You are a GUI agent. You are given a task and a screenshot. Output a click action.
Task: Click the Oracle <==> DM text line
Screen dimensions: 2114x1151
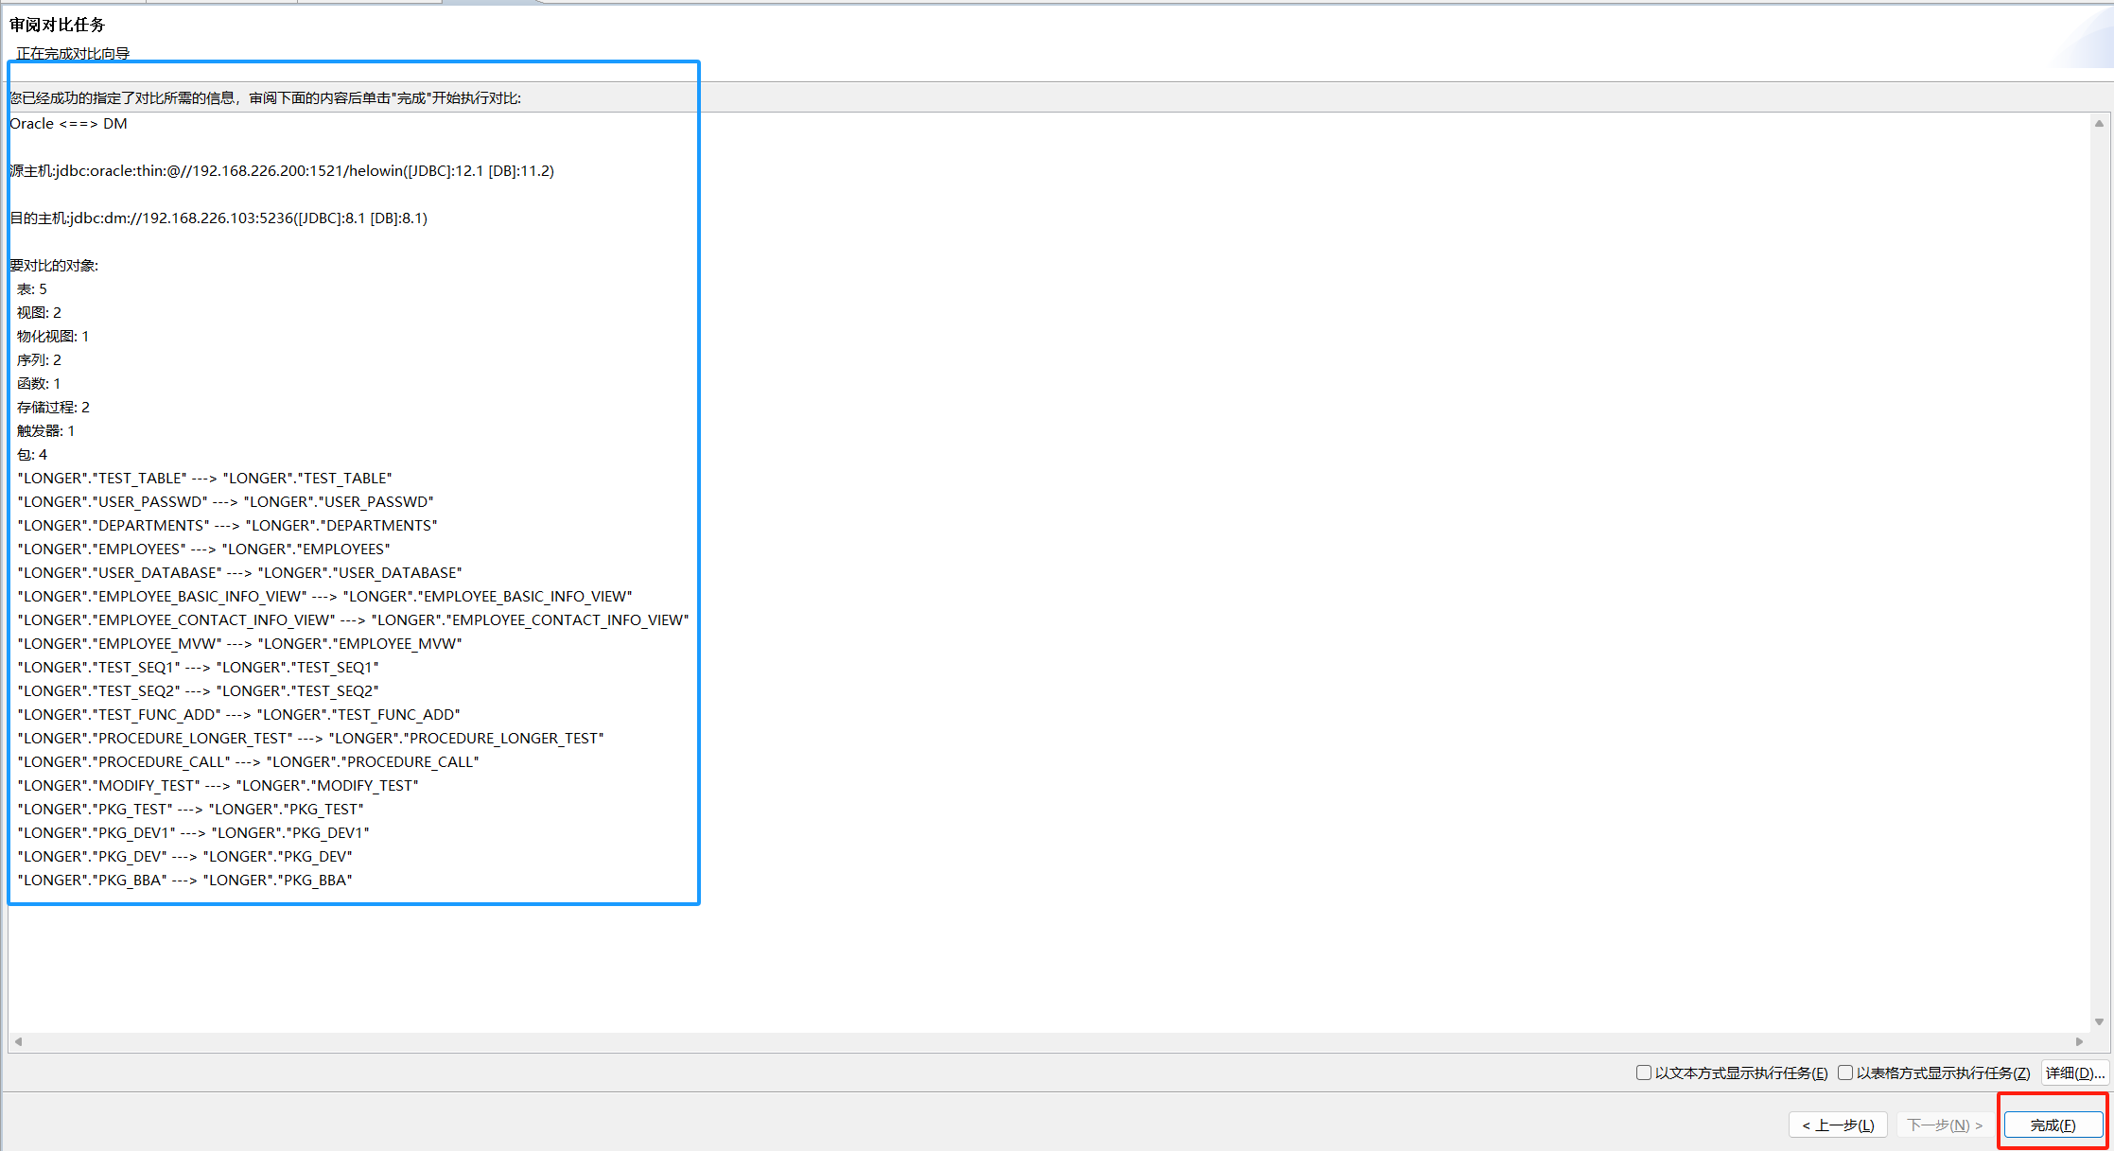click(x=68, y=124)
